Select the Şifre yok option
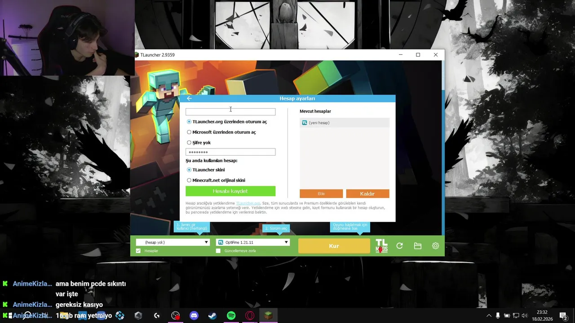 point(199,143)
